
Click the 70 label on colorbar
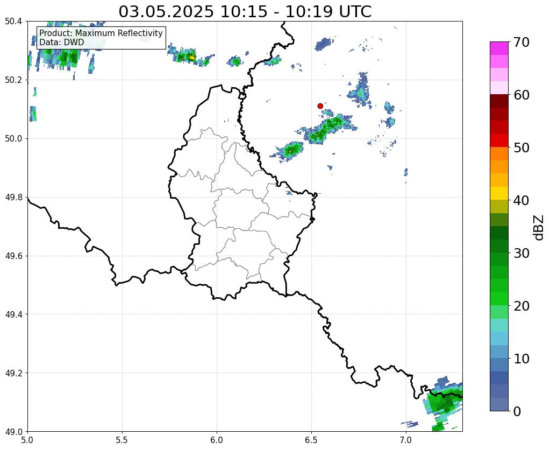pos(521,42)
